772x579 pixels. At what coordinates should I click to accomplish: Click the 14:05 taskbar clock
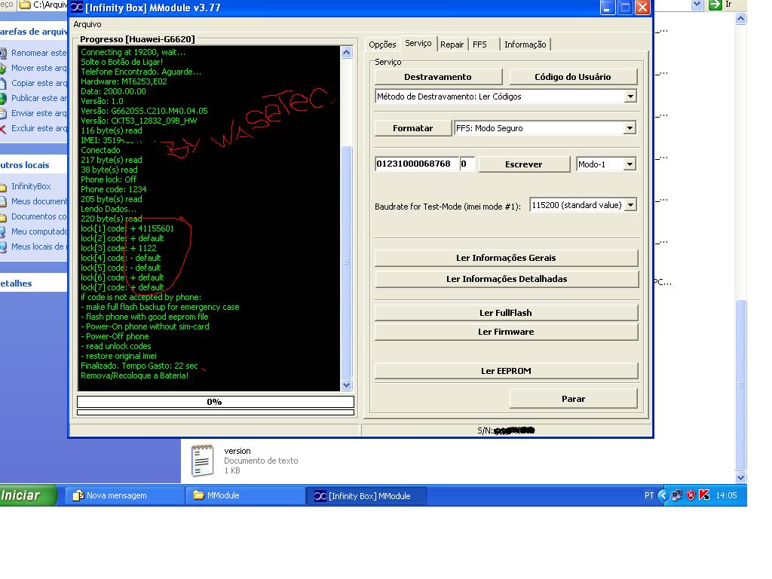point(726,495)
